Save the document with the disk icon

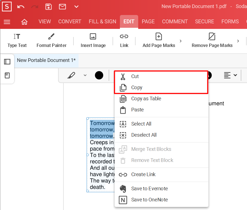point(49,7)
